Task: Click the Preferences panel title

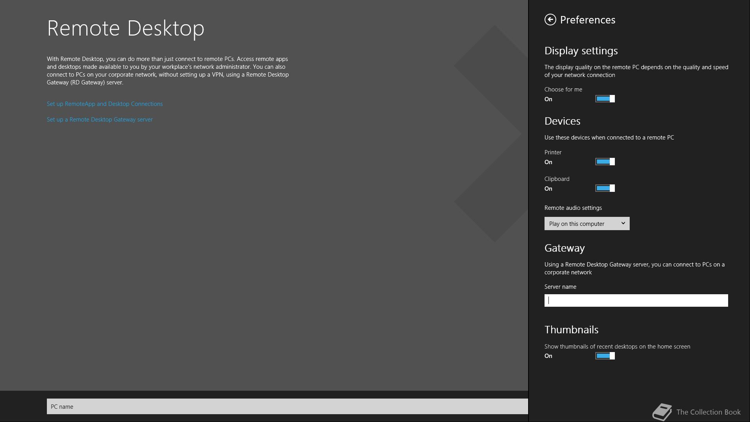Action: (x=587, y=20)
